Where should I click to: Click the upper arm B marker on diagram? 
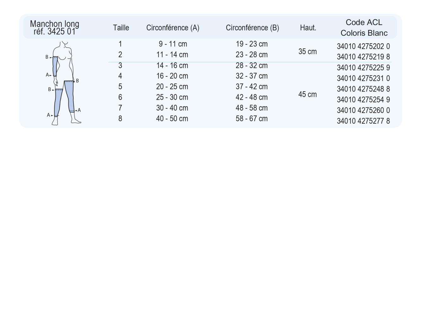(x=47, y=57)
